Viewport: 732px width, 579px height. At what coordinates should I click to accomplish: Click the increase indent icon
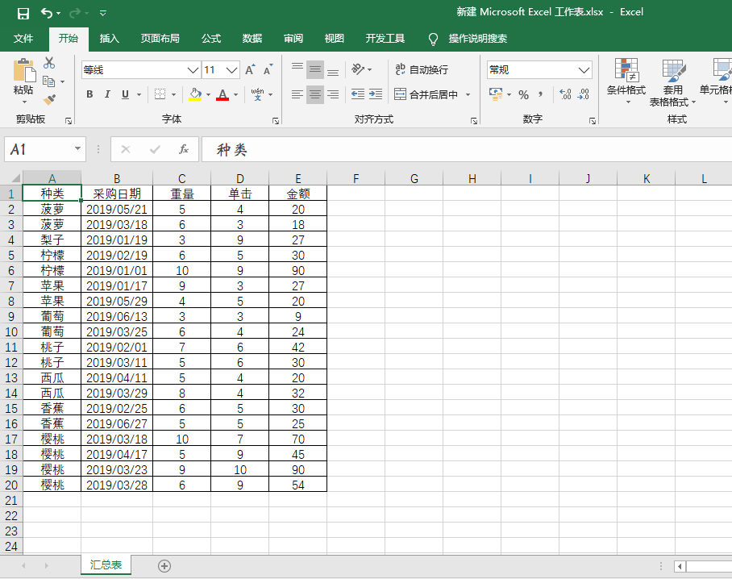376,94
